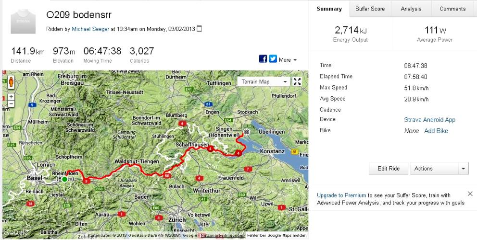Zoom in on the map
The width and height of the screenshot is (477, 240).
pyautogui.click(x=11, y=96)
